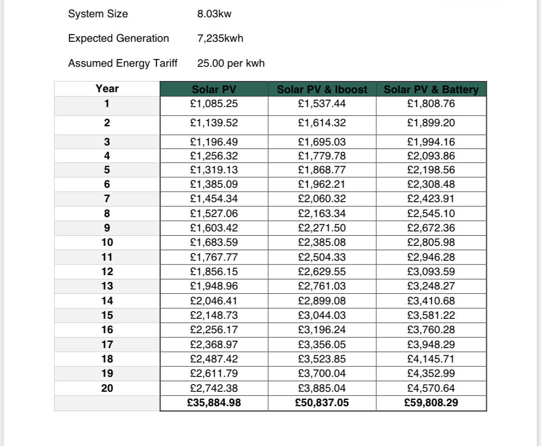Select the 7,235kwh generation value
Viewport: 541px width, 446px height.
(220, 38)
